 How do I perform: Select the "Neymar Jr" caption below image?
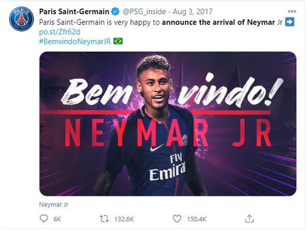point(53,204)
